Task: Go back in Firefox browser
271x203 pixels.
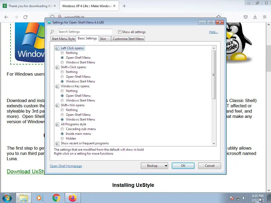Action: click(x=6, y=17)
